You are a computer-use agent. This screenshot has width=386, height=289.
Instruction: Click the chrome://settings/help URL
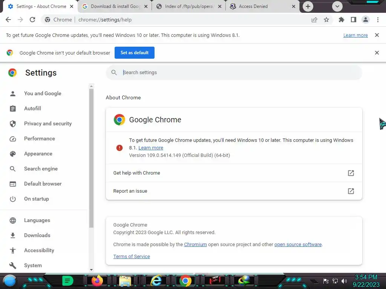coord(105,20)
